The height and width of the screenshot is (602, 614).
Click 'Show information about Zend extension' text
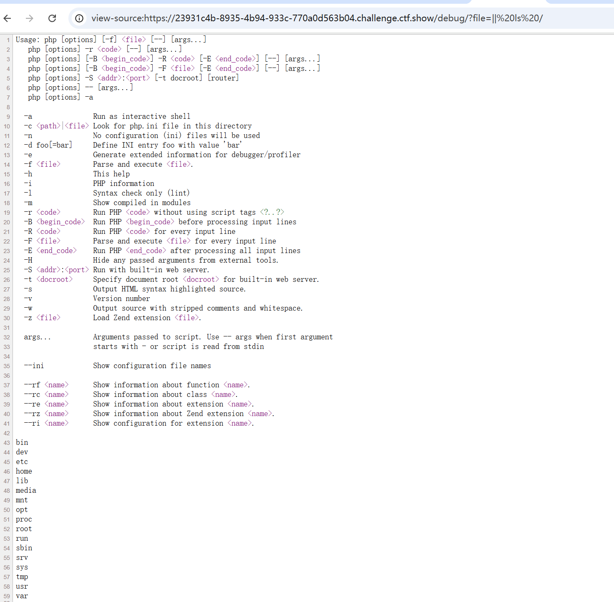pos(169,414)
